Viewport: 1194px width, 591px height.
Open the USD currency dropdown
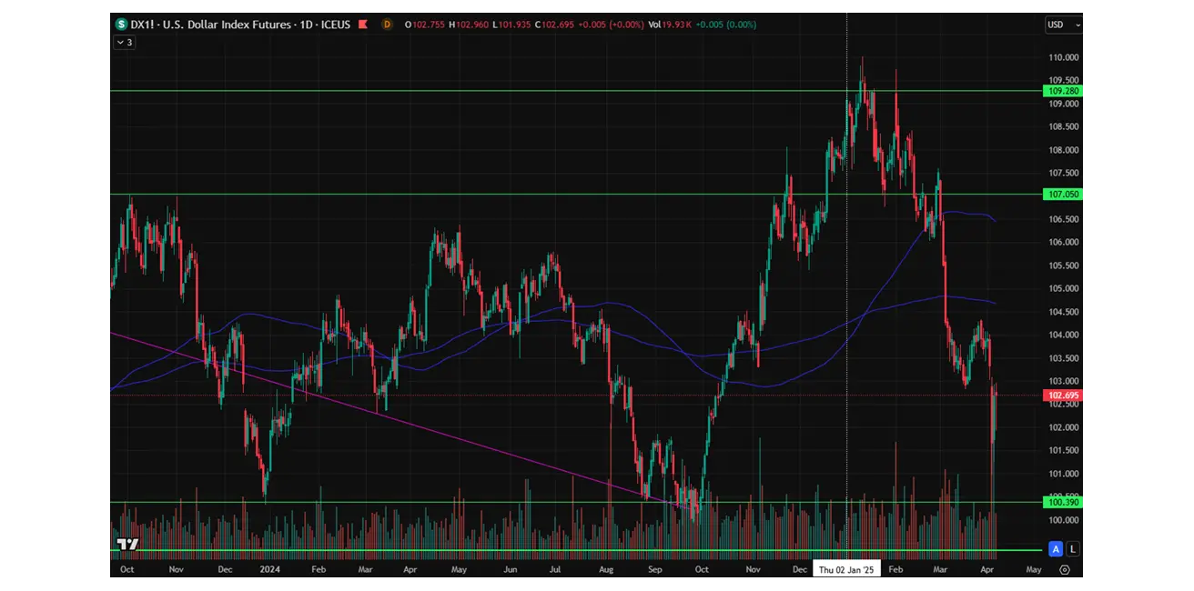(x=1063, y=25)
